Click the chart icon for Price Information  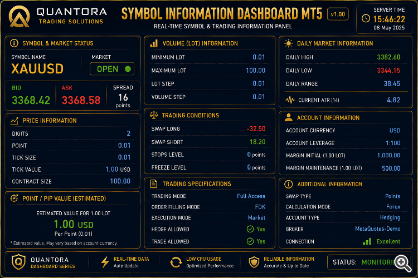coord(14,121)
